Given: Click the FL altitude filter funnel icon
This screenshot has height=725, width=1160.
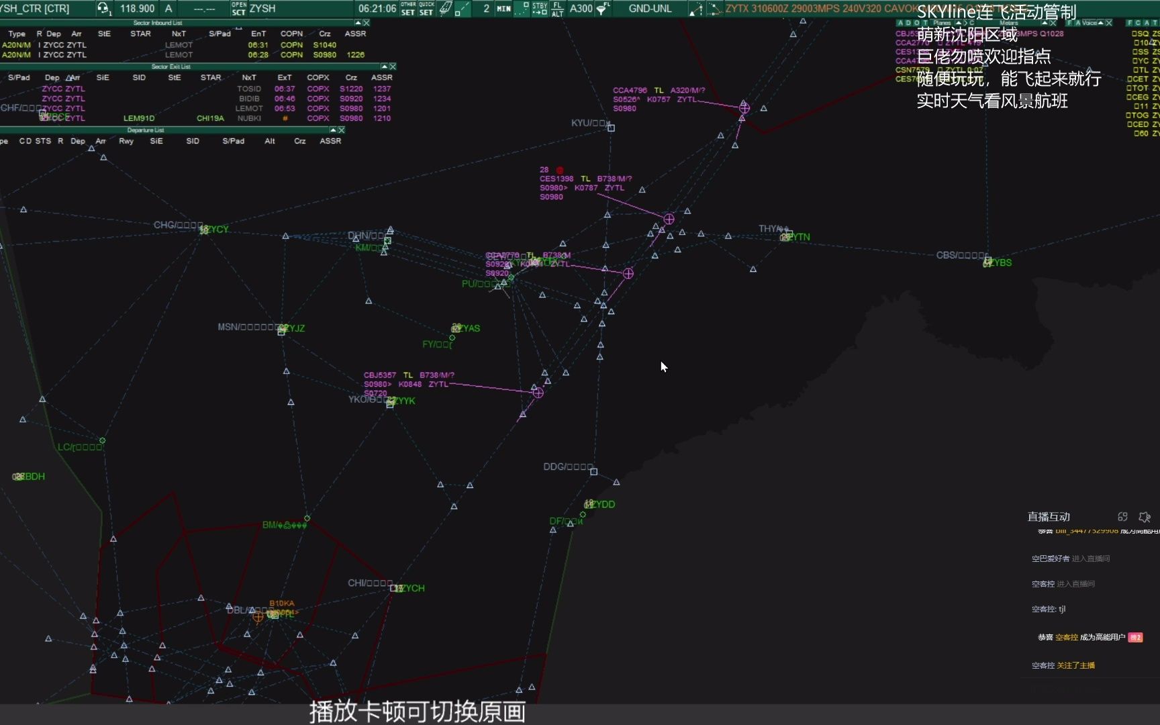Looking at the screenshot, I should (602, 8).
